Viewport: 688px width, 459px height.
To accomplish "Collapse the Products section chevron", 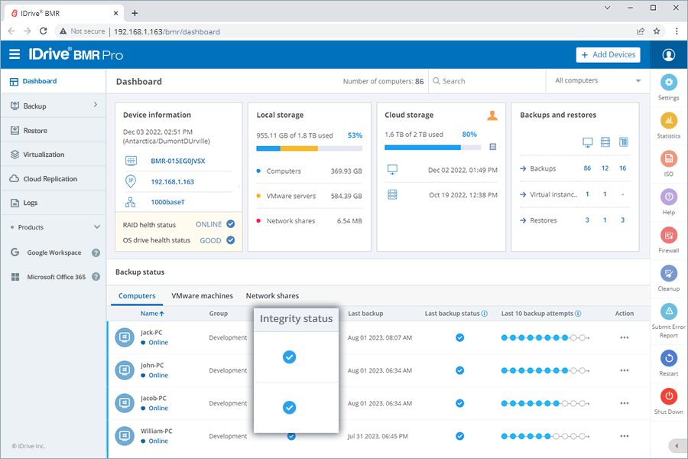I will tap(97, 227).
